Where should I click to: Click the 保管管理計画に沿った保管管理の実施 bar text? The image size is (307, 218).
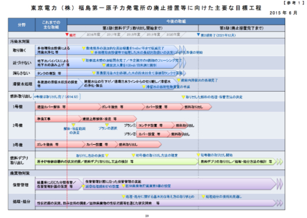[x=113, y=182]
